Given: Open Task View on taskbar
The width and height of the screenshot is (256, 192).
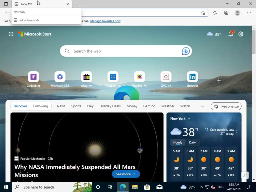Looking at the screenshot, I should coord(110,187).
